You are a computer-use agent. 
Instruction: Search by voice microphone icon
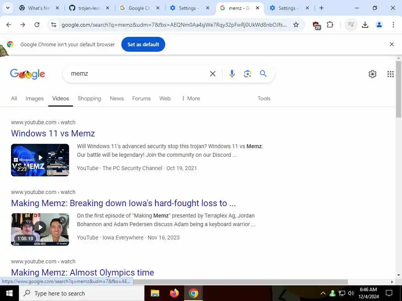[232, 74]
